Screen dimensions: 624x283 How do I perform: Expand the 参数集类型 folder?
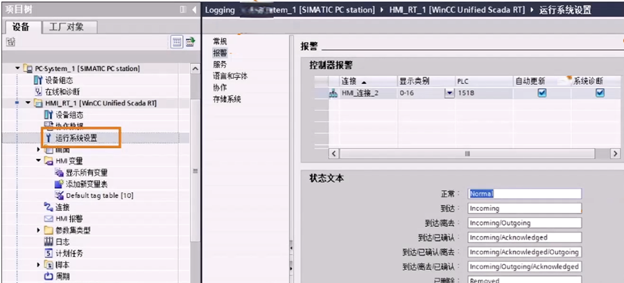click(x=39, y=230)
